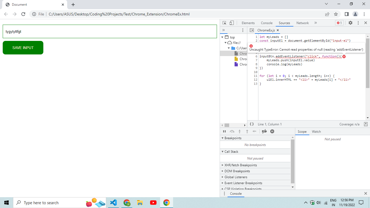Viewport: 370px width, 208px height.
Task: Click the browser forward arrow
Action: pos(15,14)
